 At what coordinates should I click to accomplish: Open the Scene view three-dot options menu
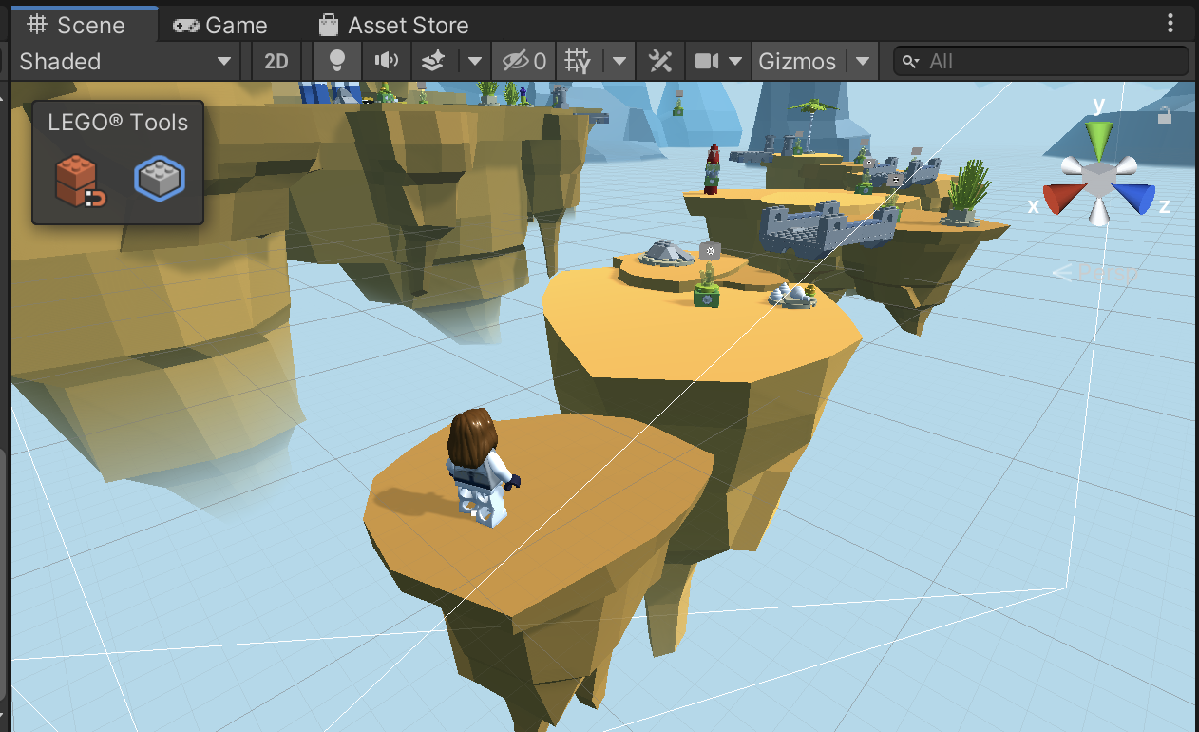pos(1170,24)
